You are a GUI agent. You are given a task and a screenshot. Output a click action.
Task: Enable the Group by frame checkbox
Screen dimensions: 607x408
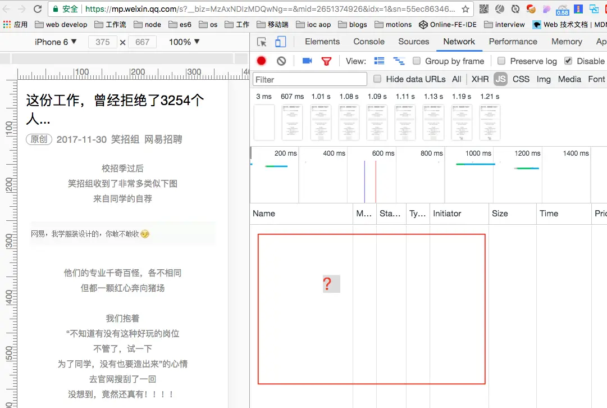click(417, 61)
